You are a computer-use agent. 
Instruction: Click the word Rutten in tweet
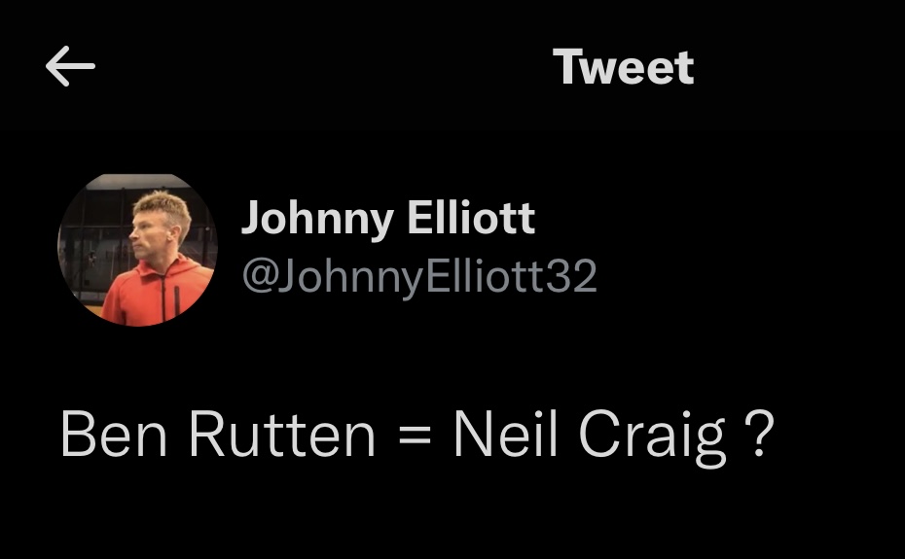pos(282,434)
